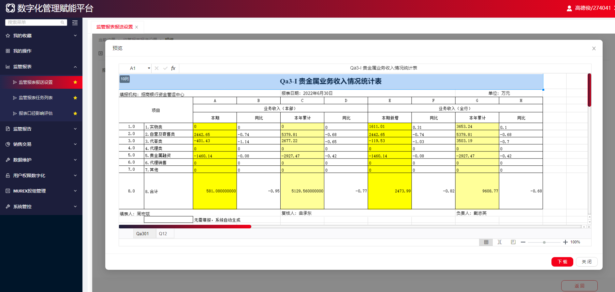
Task: Switch to page break preview icon
Action: click(500, 242)
